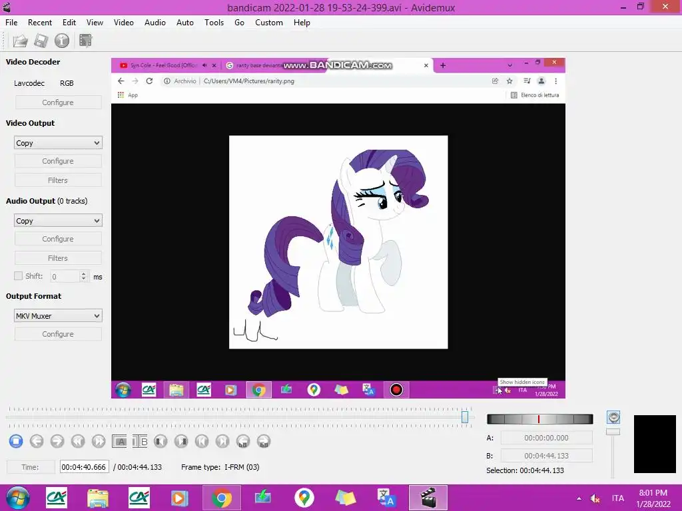Open the Help menu

click(x=302, y=23)
